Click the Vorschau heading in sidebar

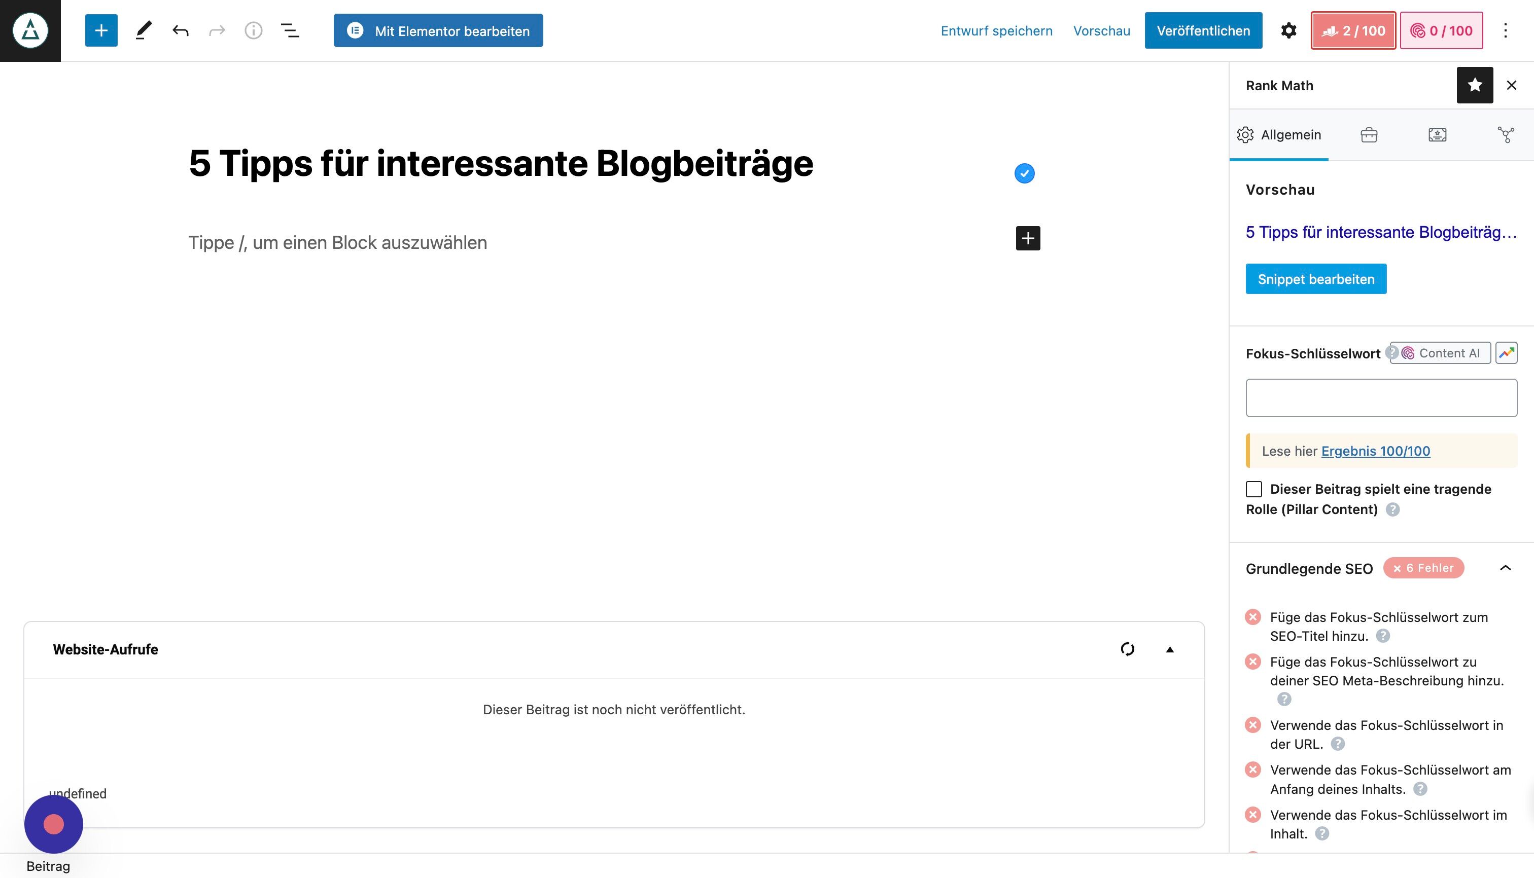point(1280,190)
